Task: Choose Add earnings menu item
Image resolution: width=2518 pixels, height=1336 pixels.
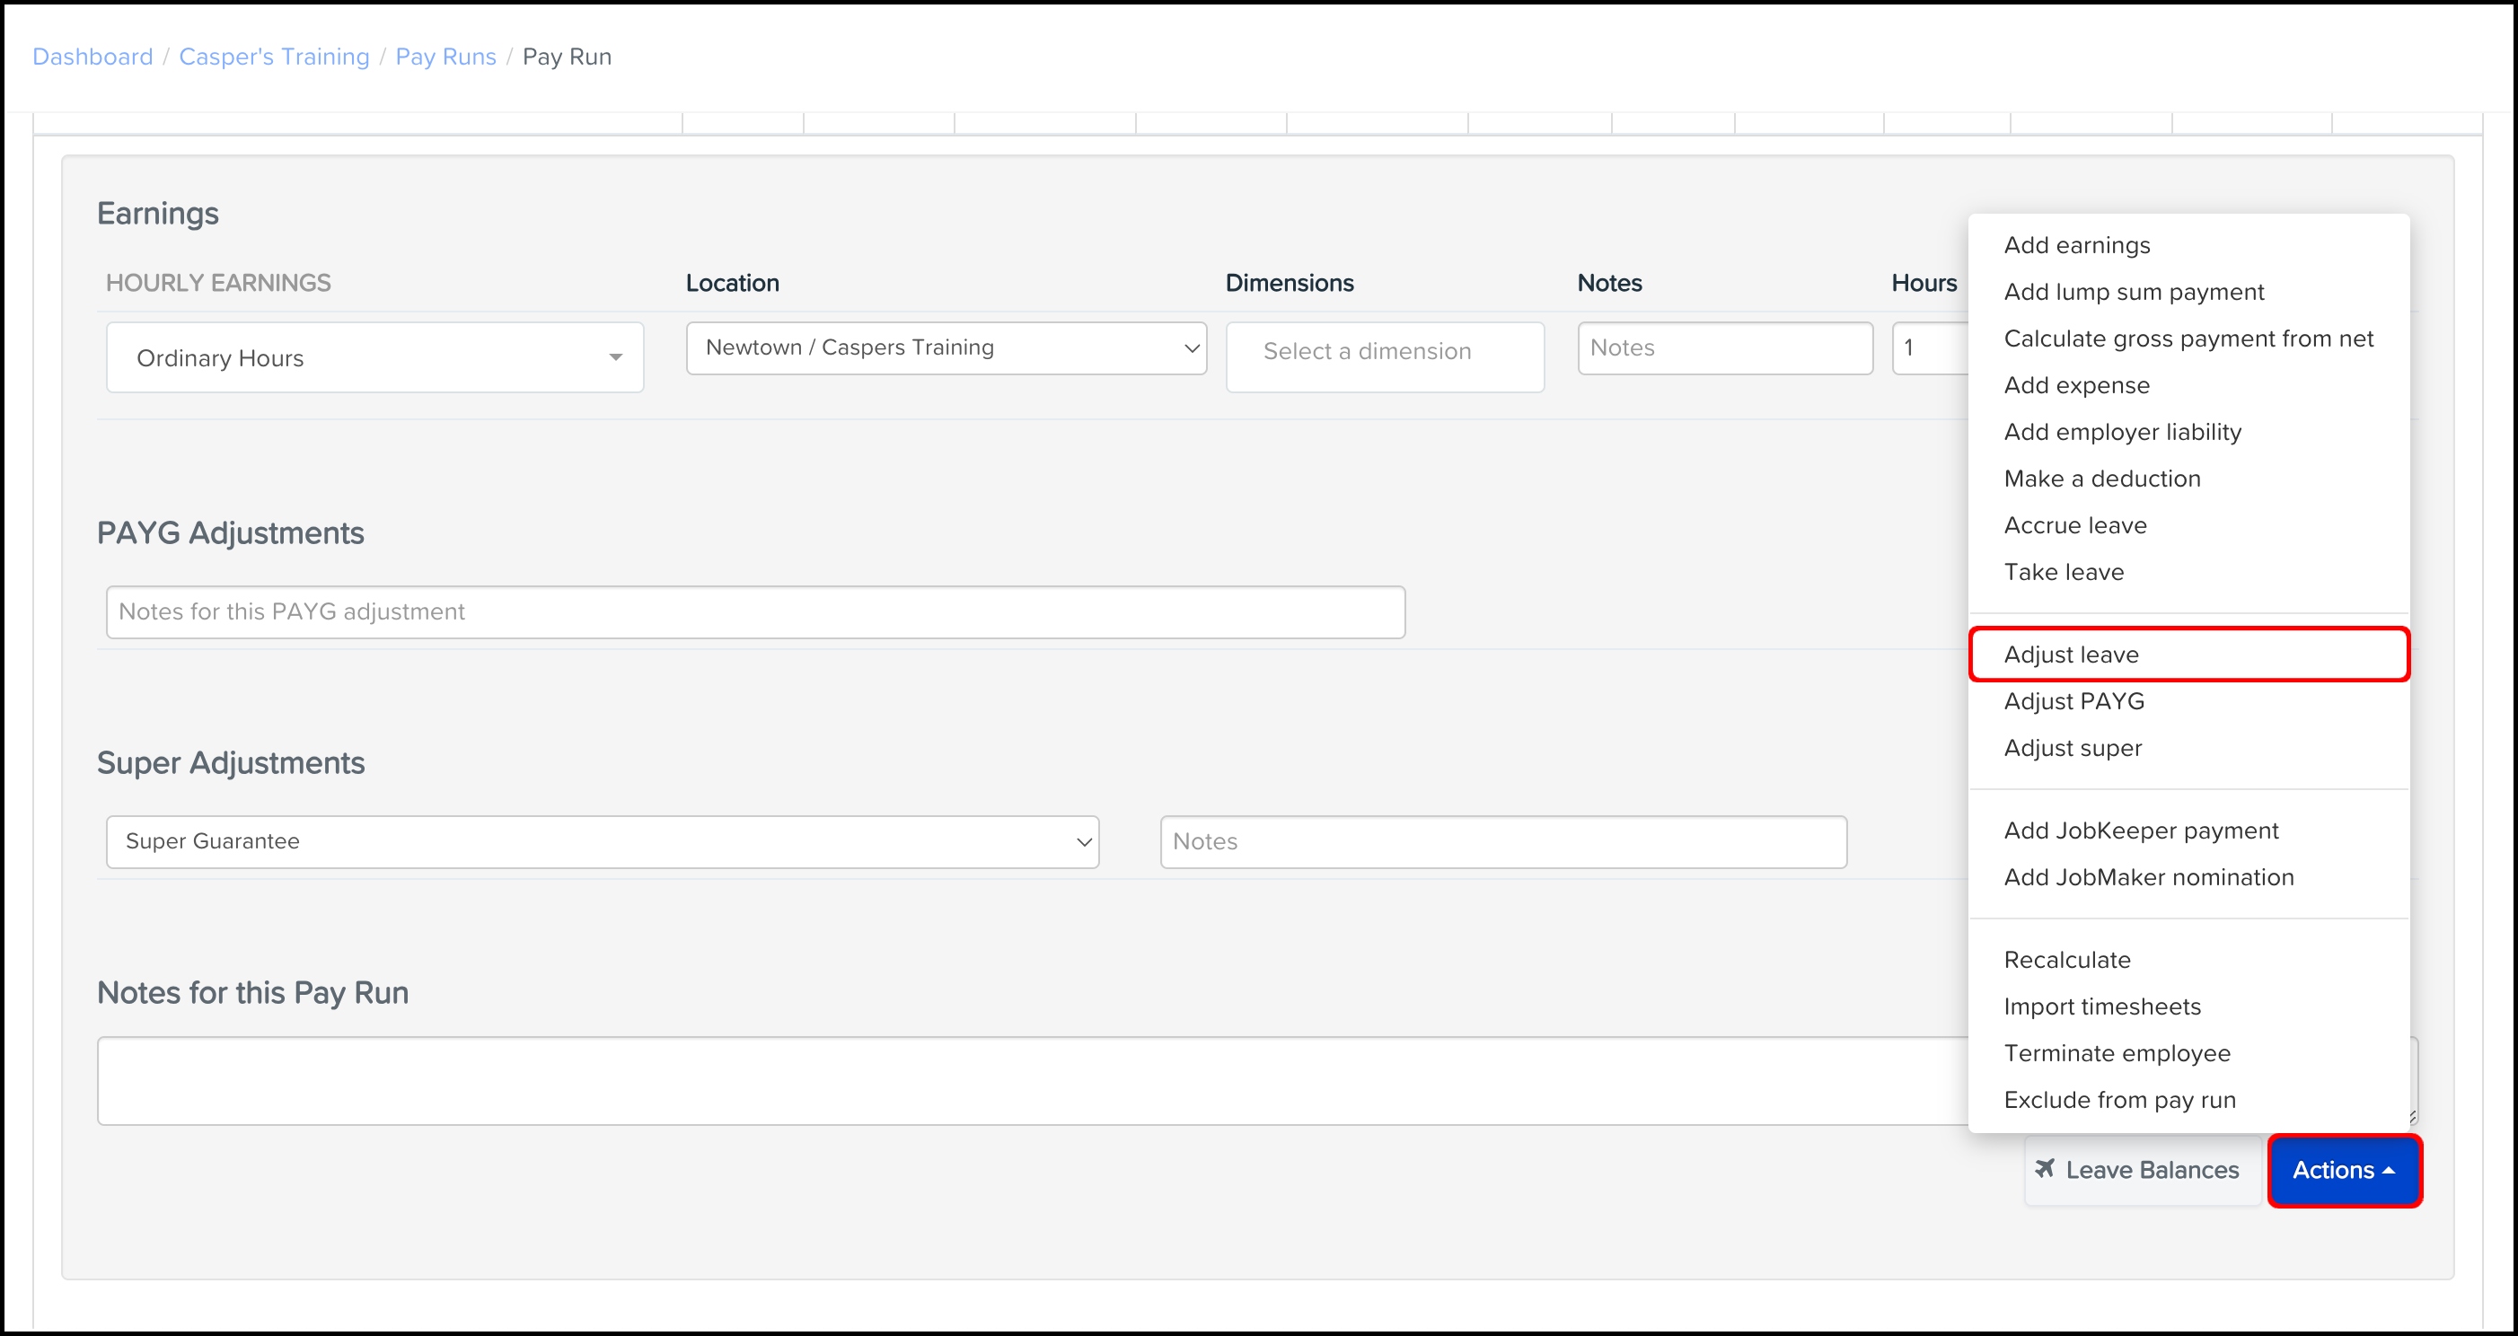Action: click(x=2076, y=245)
